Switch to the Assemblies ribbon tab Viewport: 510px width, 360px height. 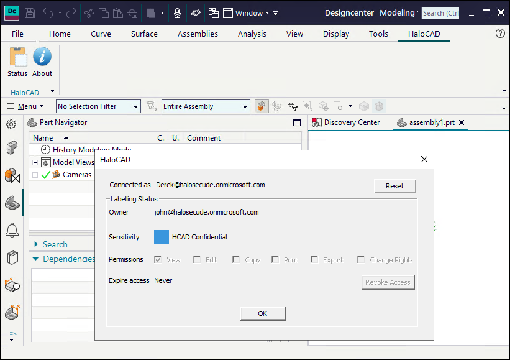[x=198, y=34]
